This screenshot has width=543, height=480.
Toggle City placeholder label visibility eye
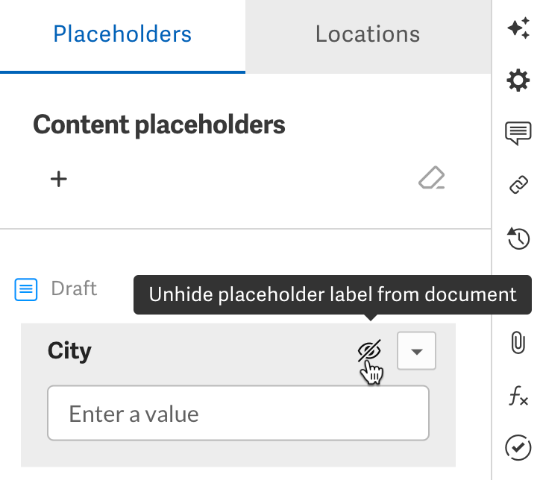369,350
